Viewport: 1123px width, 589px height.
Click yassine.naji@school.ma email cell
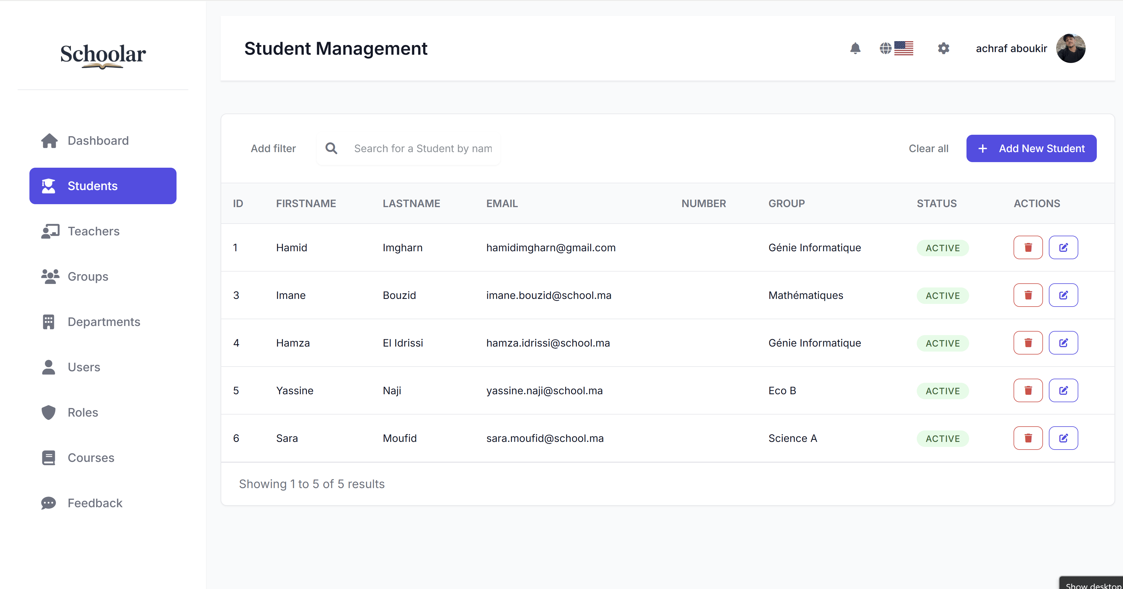tap(544, 391)
